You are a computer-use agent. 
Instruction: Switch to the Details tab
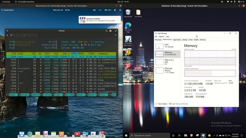coord(196,40)
